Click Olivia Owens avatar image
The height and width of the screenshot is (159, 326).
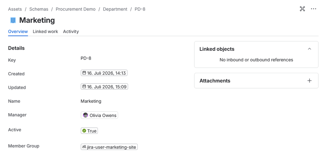tap(85, 115)
